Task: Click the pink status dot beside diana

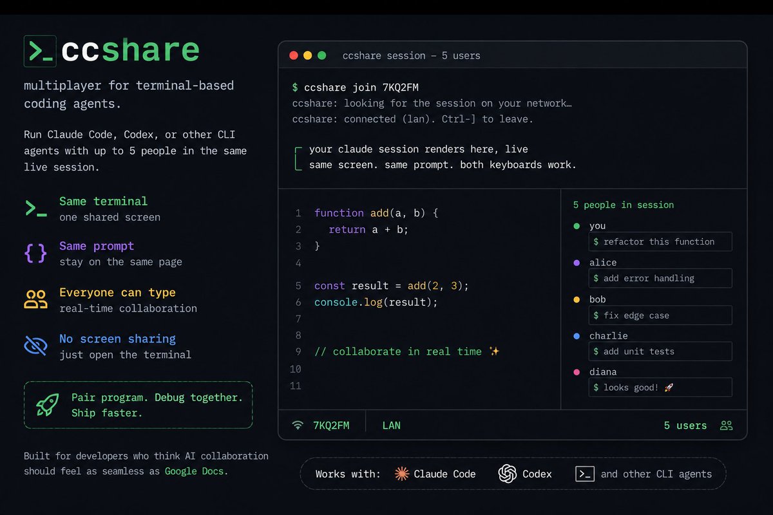Action: [577, 372]
